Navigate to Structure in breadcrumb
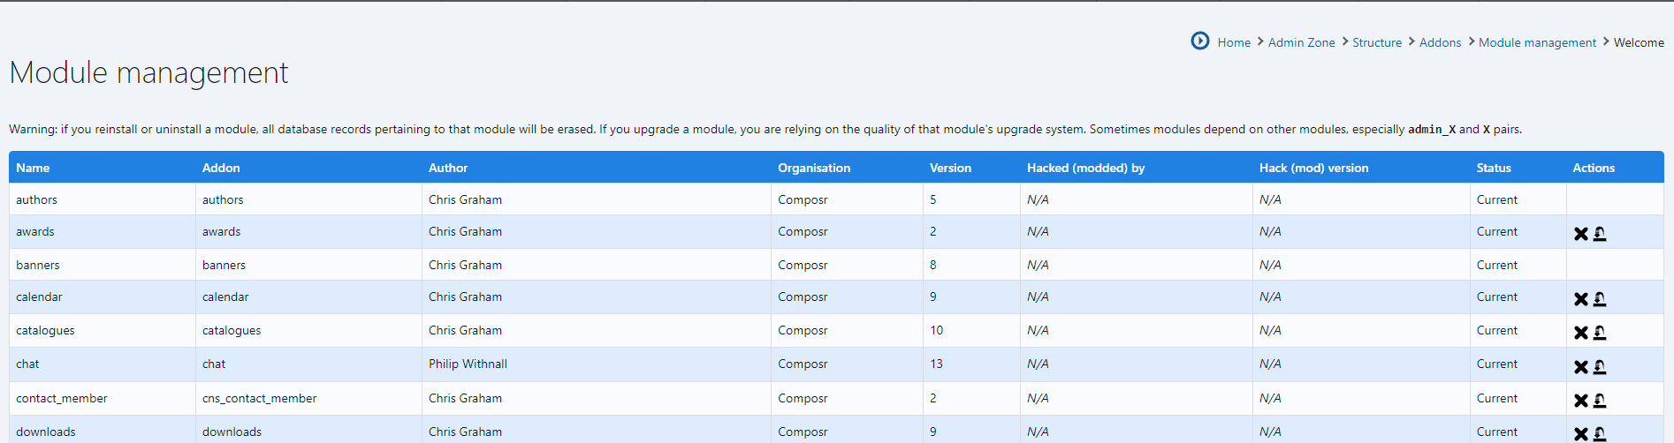Screen dimensions: 1674x443 tap(1376, 42)
